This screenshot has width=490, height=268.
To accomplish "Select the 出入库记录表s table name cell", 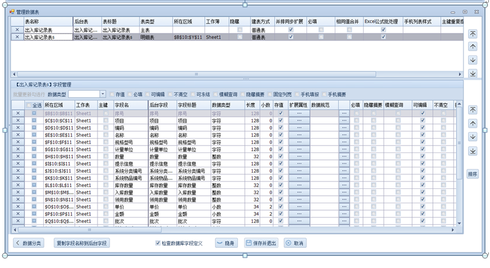I will [46, 37].
